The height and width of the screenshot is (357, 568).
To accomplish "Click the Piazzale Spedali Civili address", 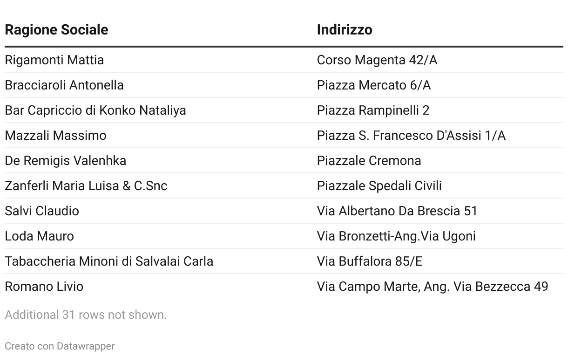I will (x=379, y=186).
